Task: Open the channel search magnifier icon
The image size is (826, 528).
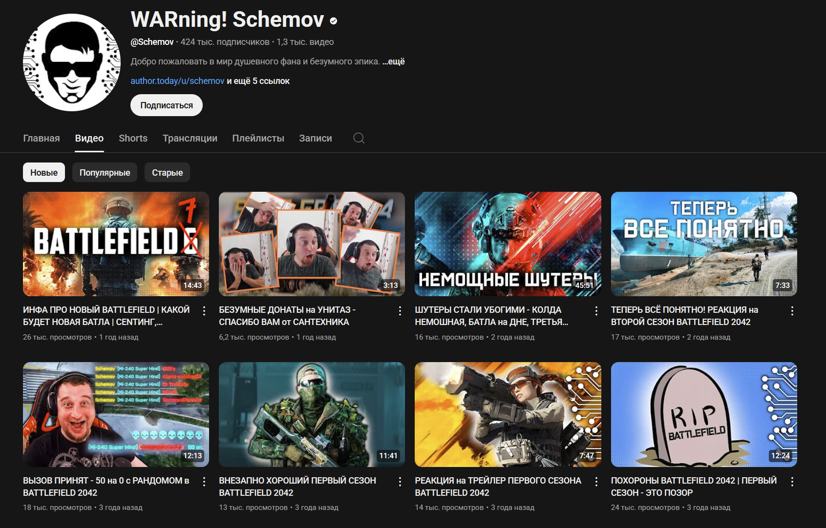Action: click(359, 138)
